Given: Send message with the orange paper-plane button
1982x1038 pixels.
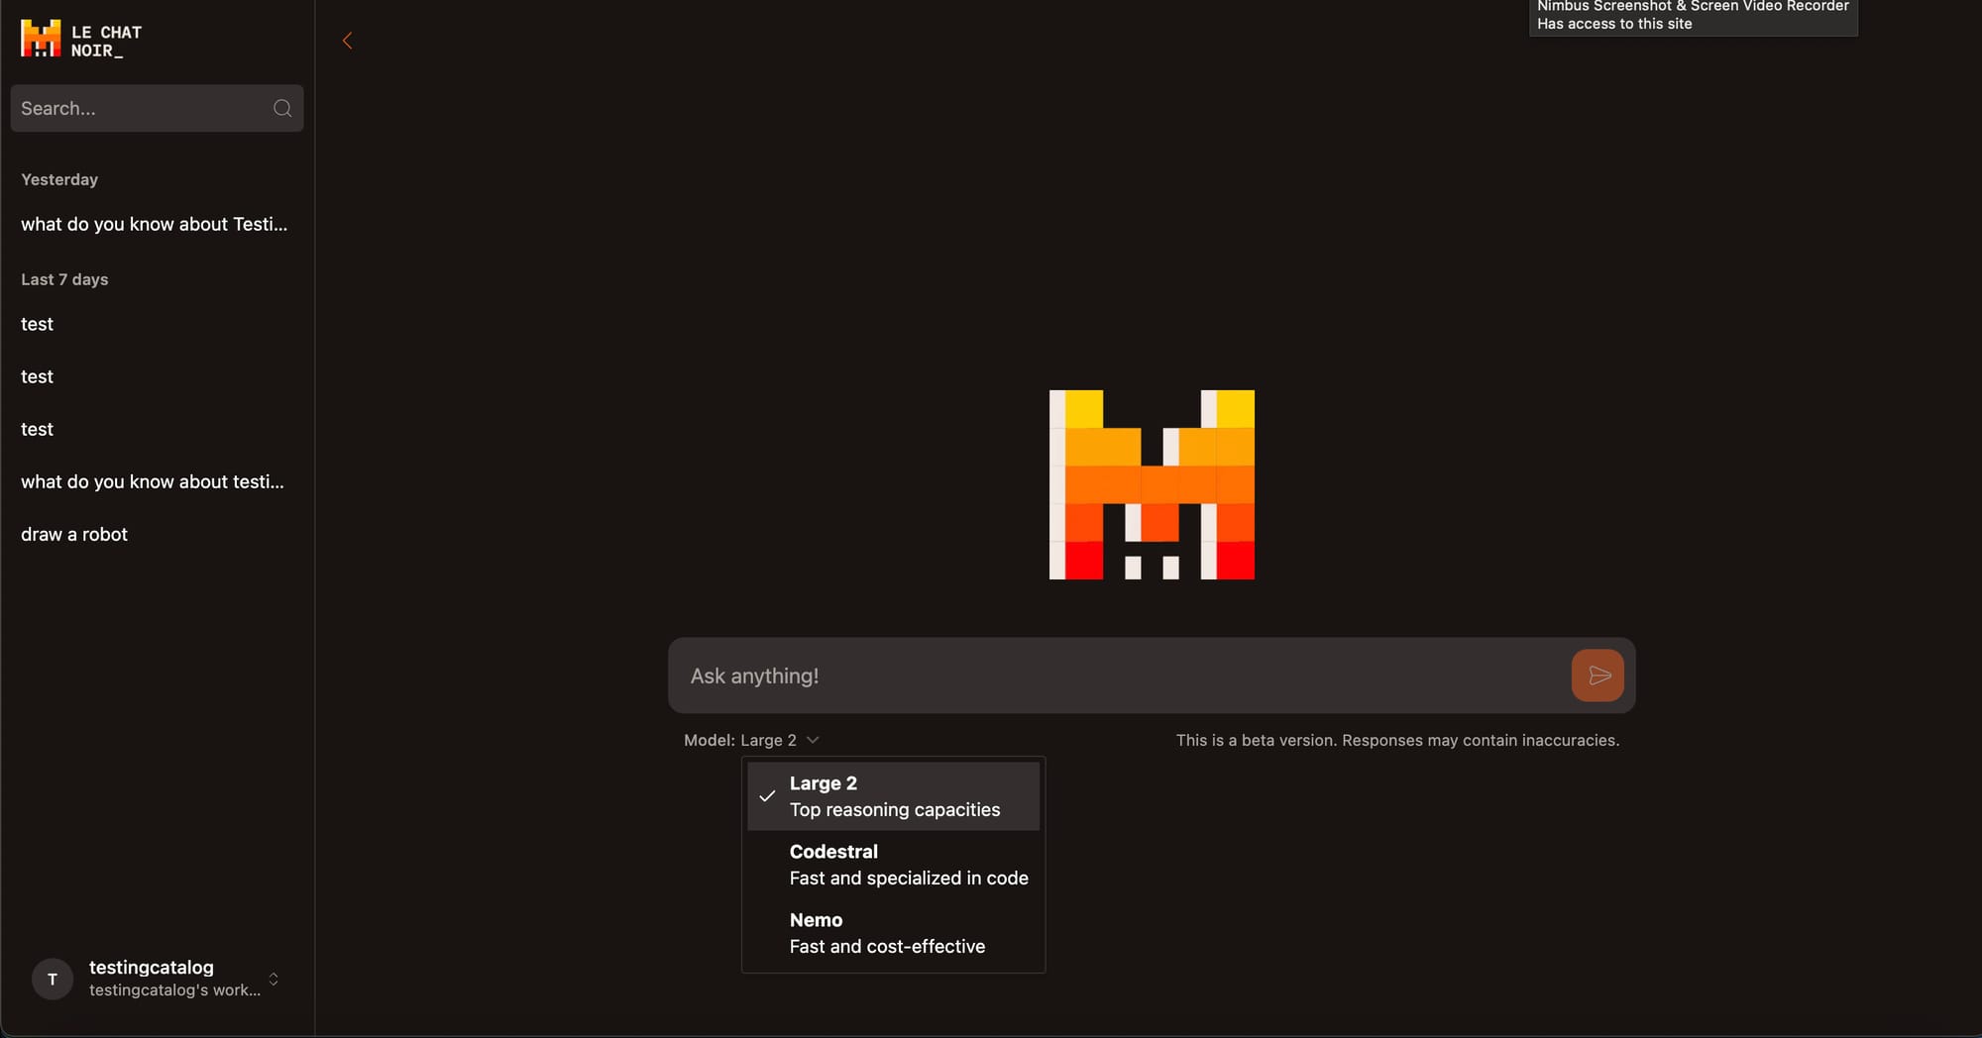Looking at the screenshot, I should point(1597,675).
